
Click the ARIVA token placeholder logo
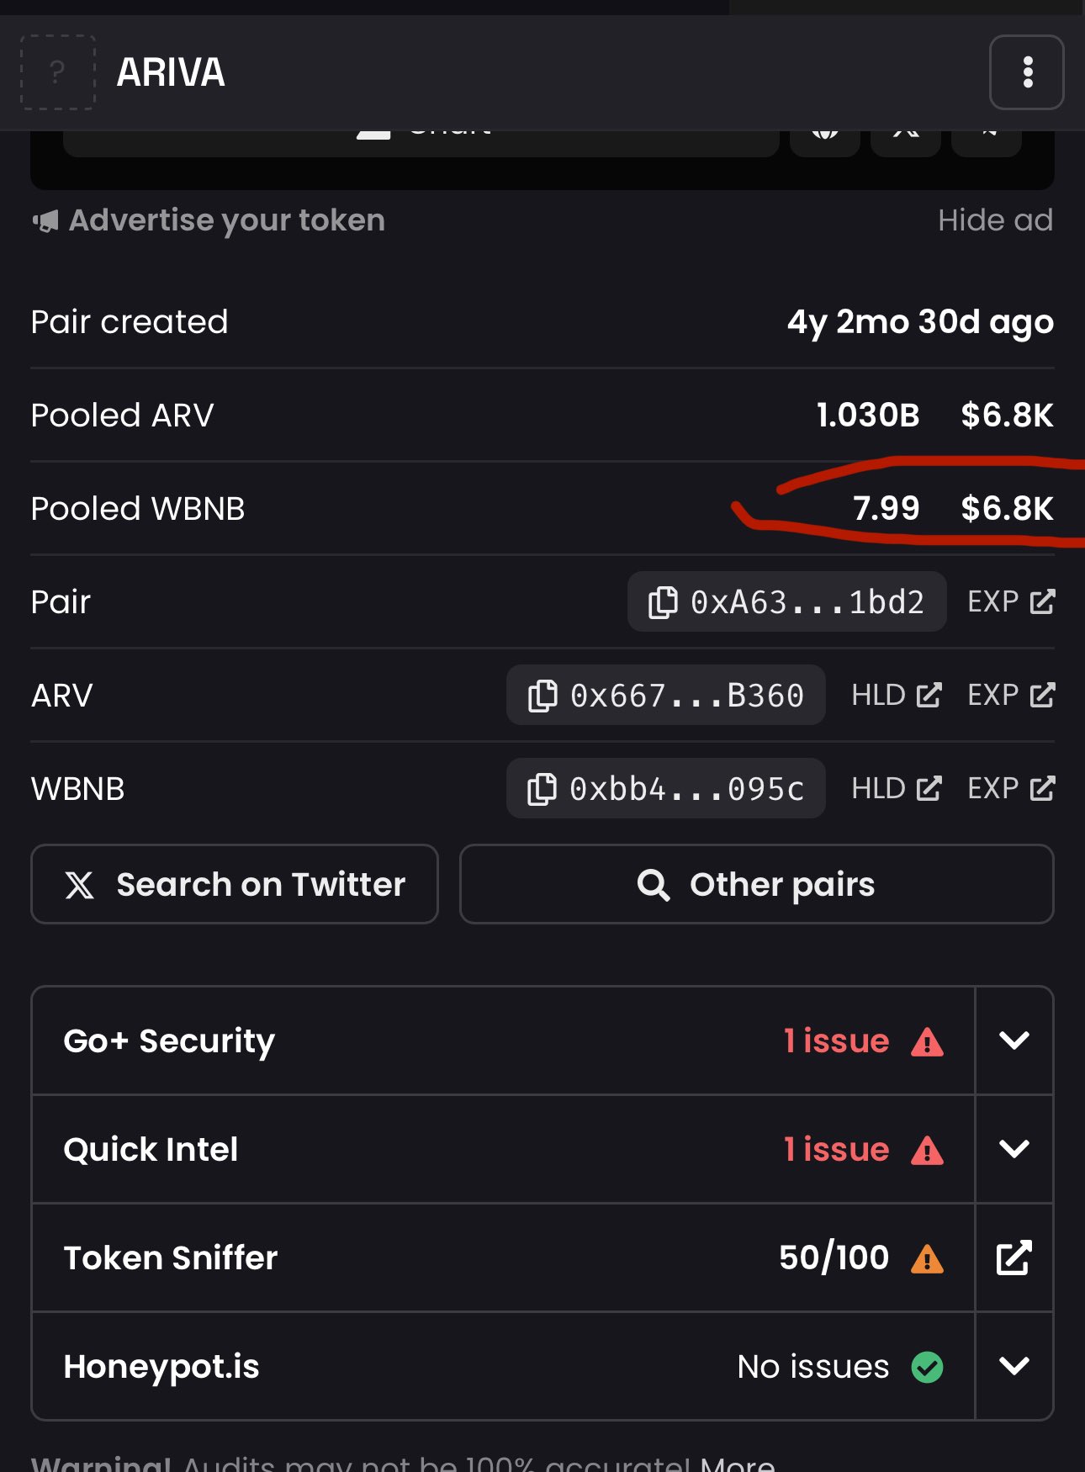pos(57,72)
